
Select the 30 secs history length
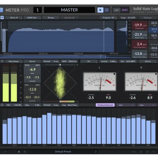coord(51,18)
